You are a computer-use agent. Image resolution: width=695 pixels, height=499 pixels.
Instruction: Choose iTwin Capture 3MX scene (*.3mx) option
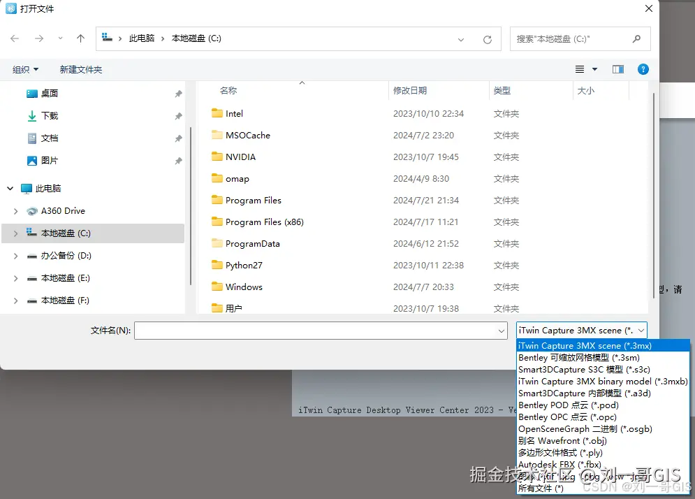[603, 345]
